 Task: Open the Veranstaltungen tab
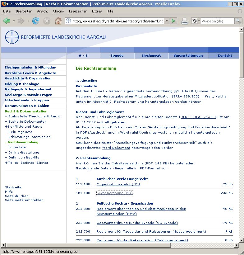(188, 56)
